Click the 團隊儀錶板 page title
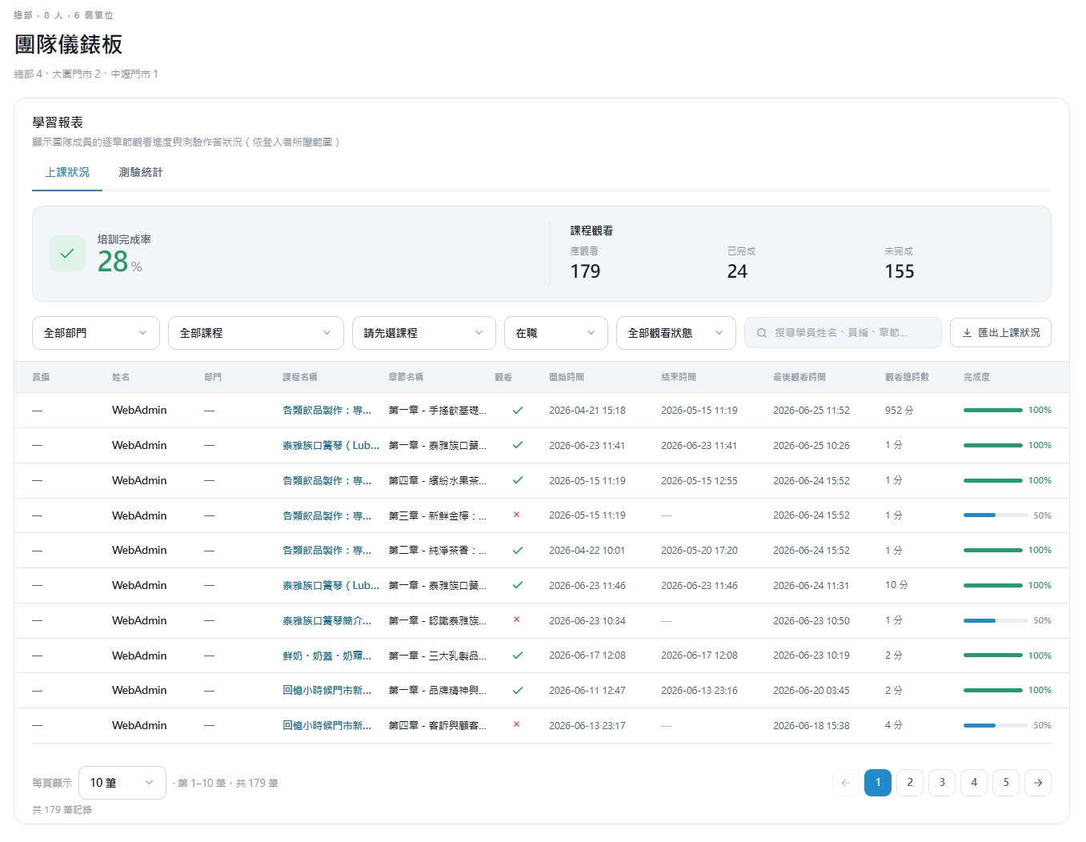1086x842 pixels. (68, 45)
